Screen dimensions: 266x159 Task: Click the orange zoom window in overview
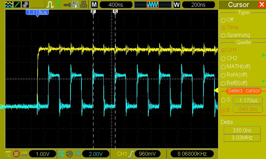153,5
